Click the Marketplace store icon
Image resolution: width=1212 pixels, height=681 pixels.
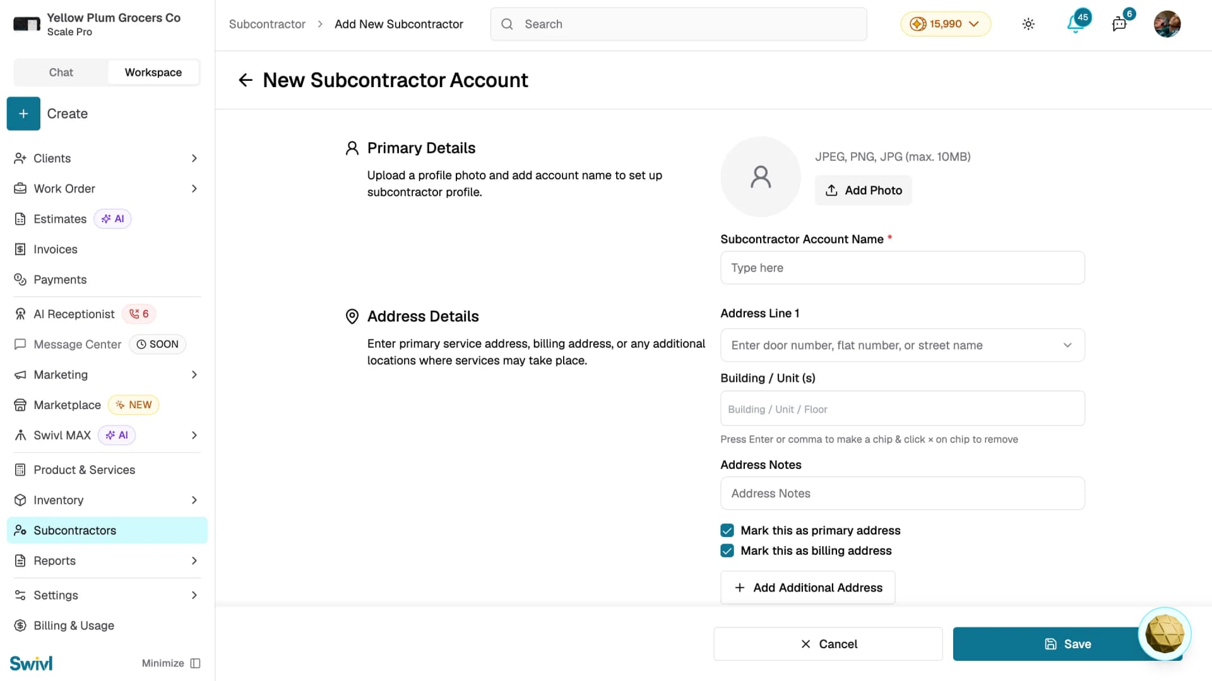[x=20, y=405]
